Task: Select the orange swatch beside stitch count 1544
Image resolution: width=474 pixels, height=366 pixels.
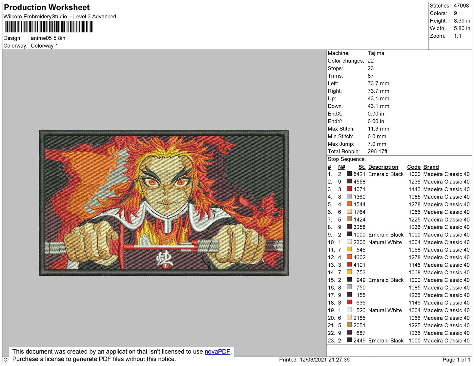Action: pos(349,204)
